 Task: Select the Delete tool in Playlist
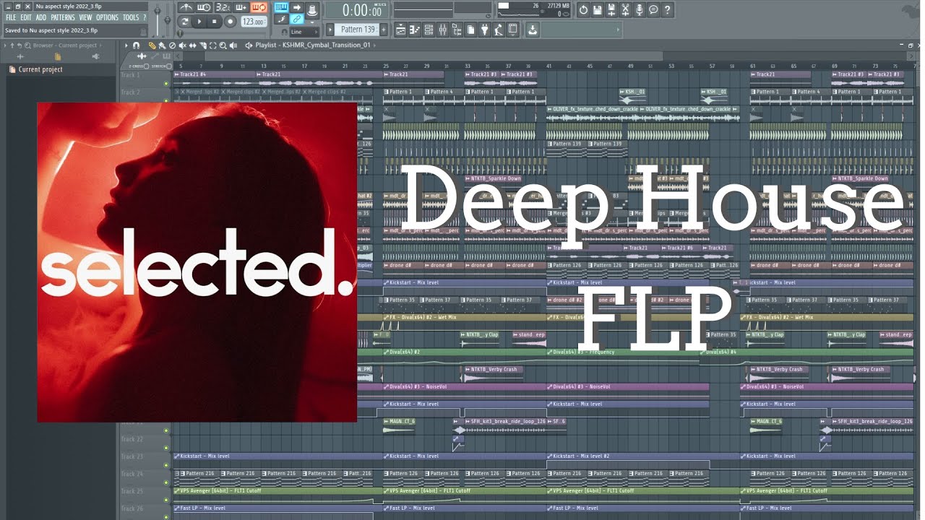(x=172, y=45)
